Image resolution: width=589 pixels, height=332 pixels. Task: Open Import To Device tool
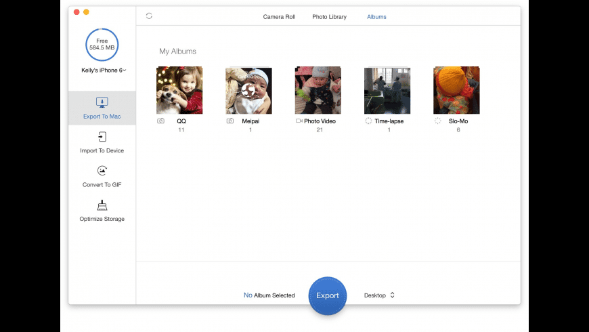(x=102, y=137)
